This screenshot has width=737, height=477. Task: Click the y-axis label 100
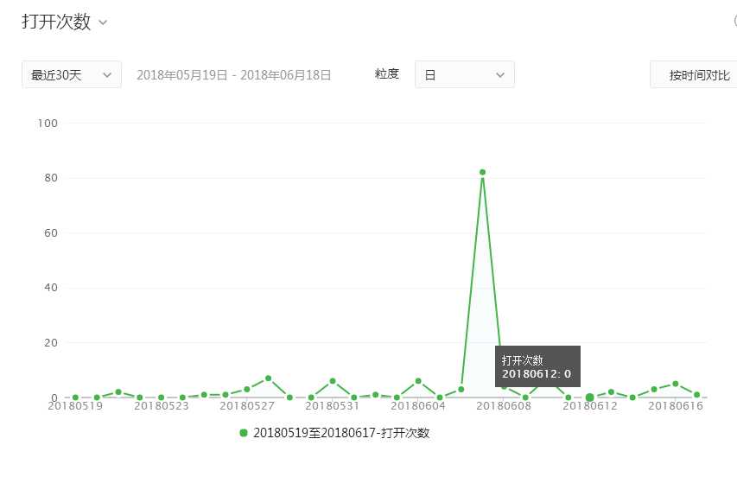coord(48,123)
